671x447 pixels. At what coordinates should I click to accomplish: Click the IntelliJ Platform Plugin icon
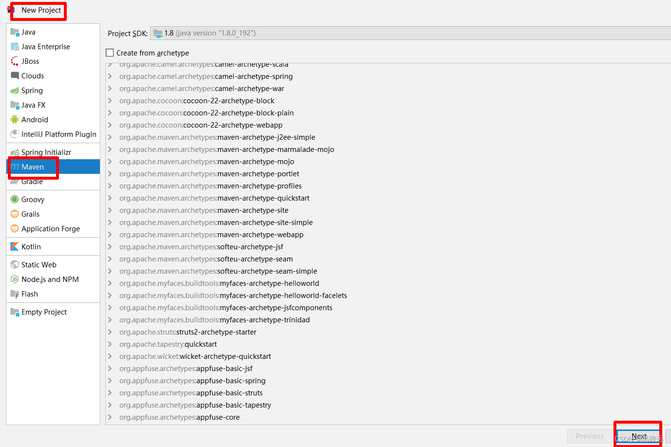coord(15,134)
